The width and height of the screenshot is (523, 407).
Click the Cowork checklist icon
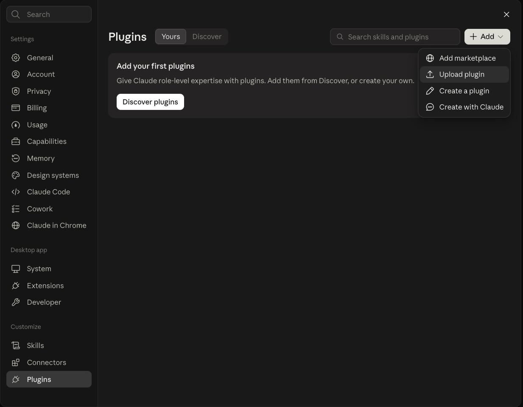tap(16, 209)
